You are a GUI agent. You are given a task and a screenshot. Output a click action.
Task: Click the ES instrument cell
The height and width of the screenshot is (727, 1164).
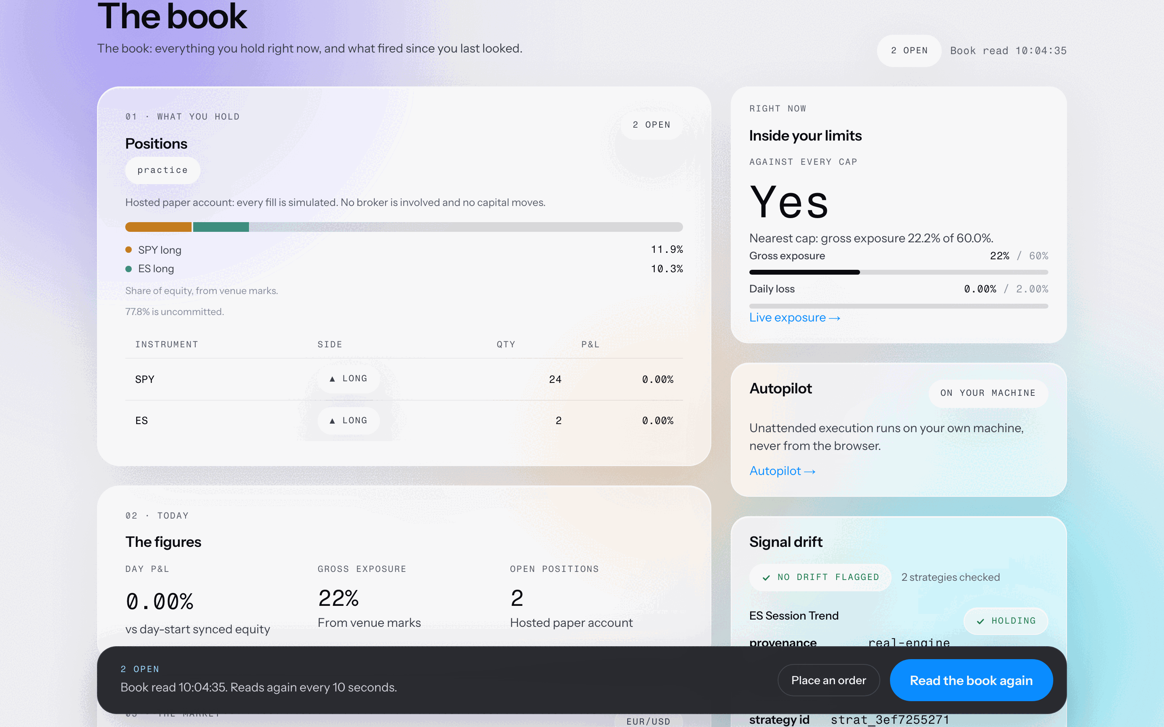[141, 421]
